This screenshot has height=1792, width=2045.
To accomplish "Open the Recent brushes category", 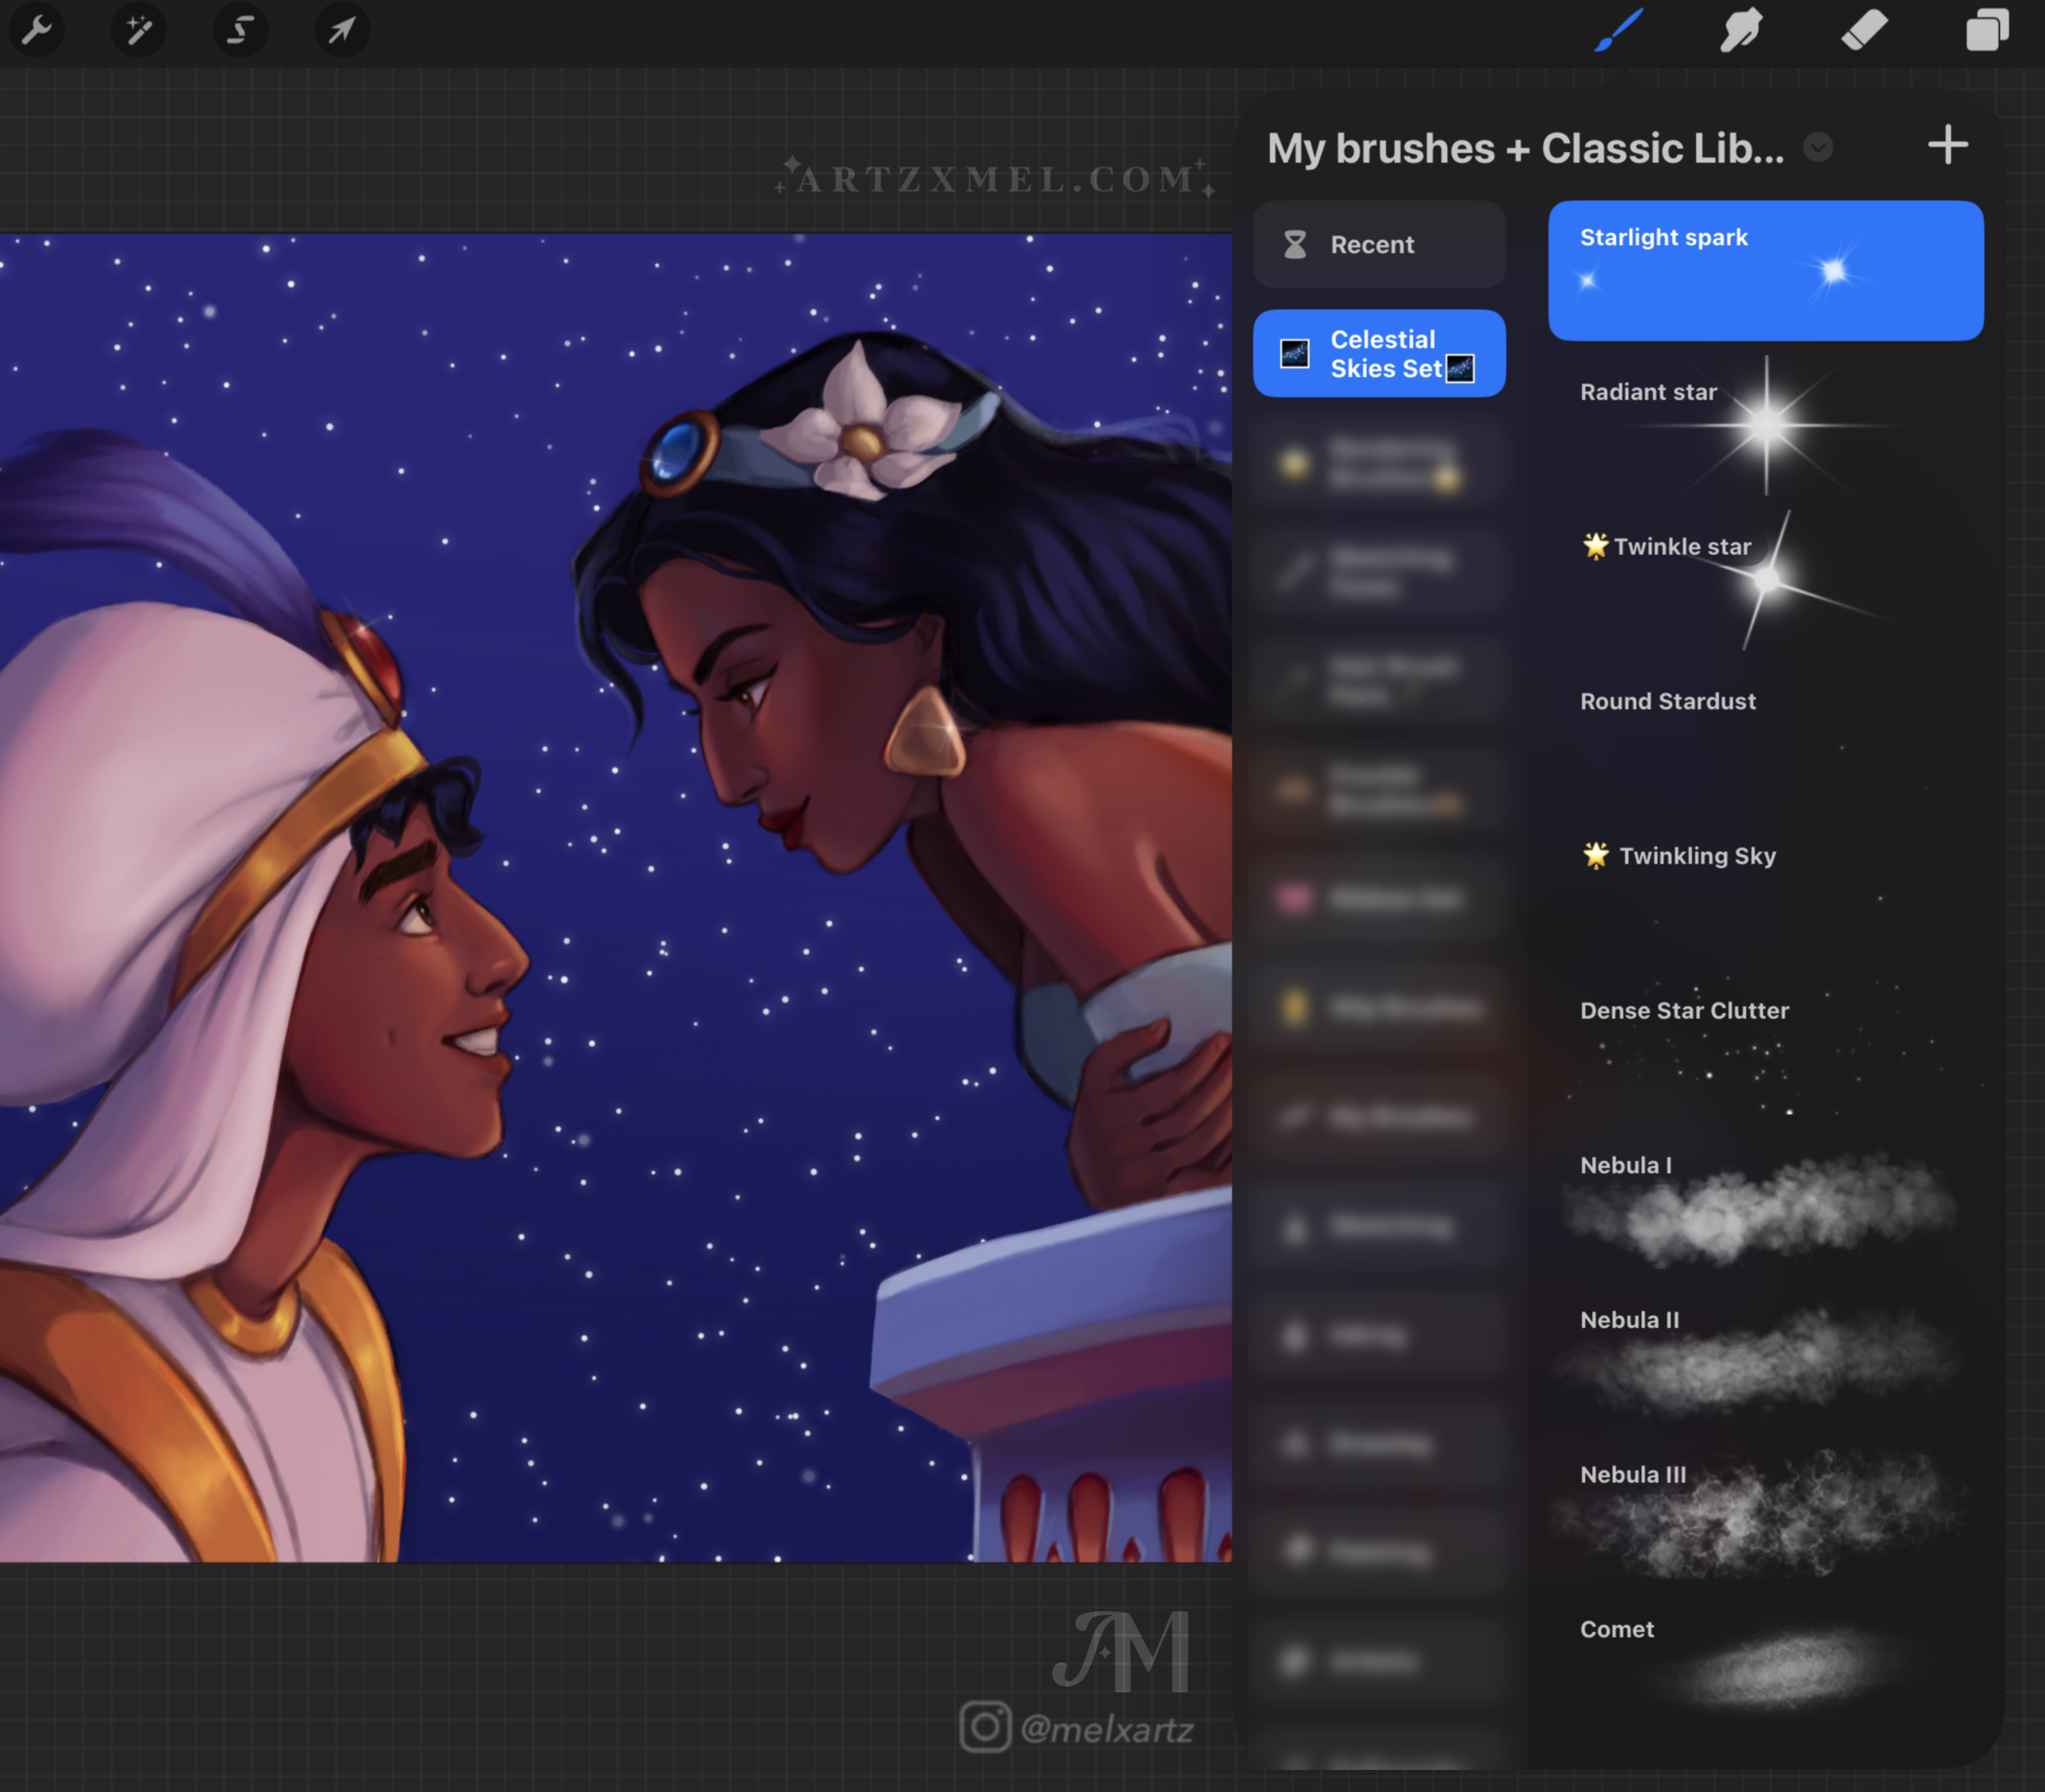I will pos(1378,245).
